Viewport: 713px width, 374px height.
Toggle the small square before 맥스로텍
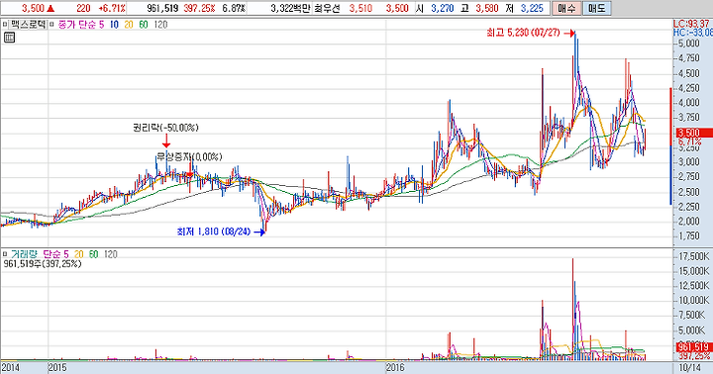(x=5, y=25)
